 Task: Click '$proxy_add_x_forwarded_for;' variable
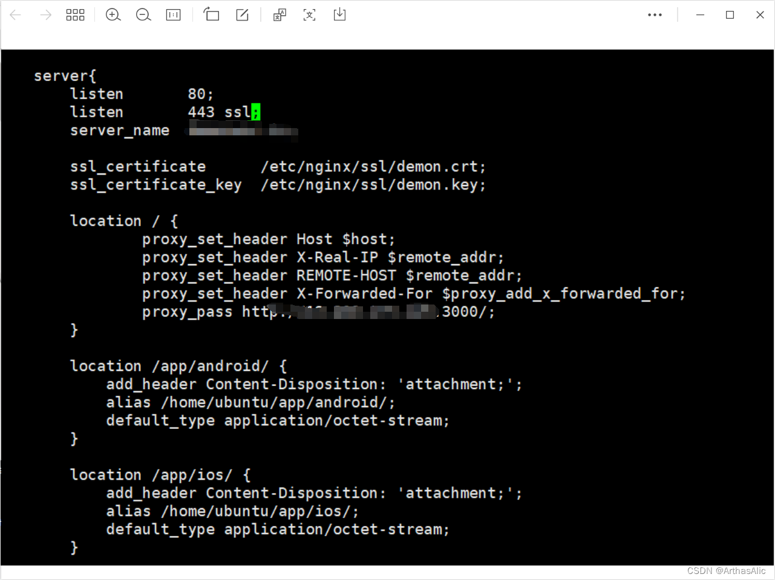[564, 294]
